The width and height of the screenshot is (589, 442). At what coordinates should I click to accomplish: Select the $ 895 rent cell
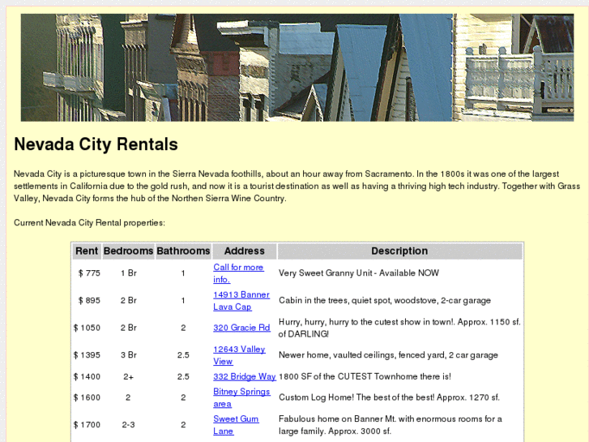pyautogui.click(x=89, y=301)
